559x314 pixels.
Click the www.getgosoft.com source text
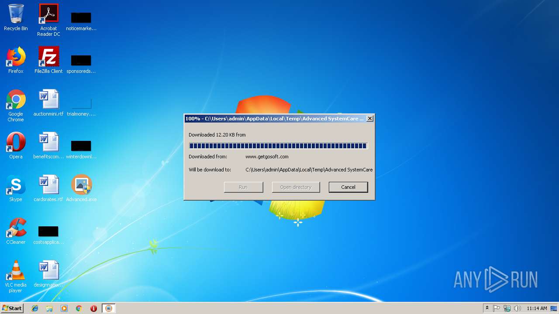click(x=267, y=157)
